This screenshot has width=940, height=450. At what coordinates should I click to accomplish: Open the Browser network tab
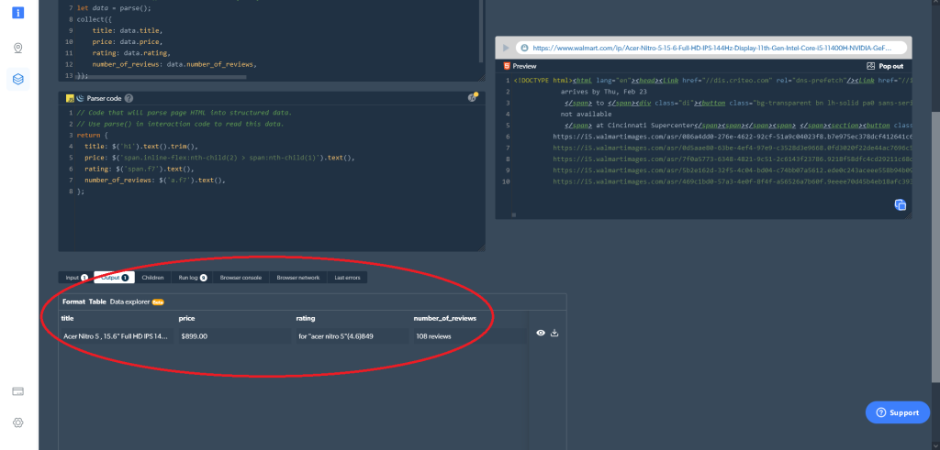(x=298, y=277)
